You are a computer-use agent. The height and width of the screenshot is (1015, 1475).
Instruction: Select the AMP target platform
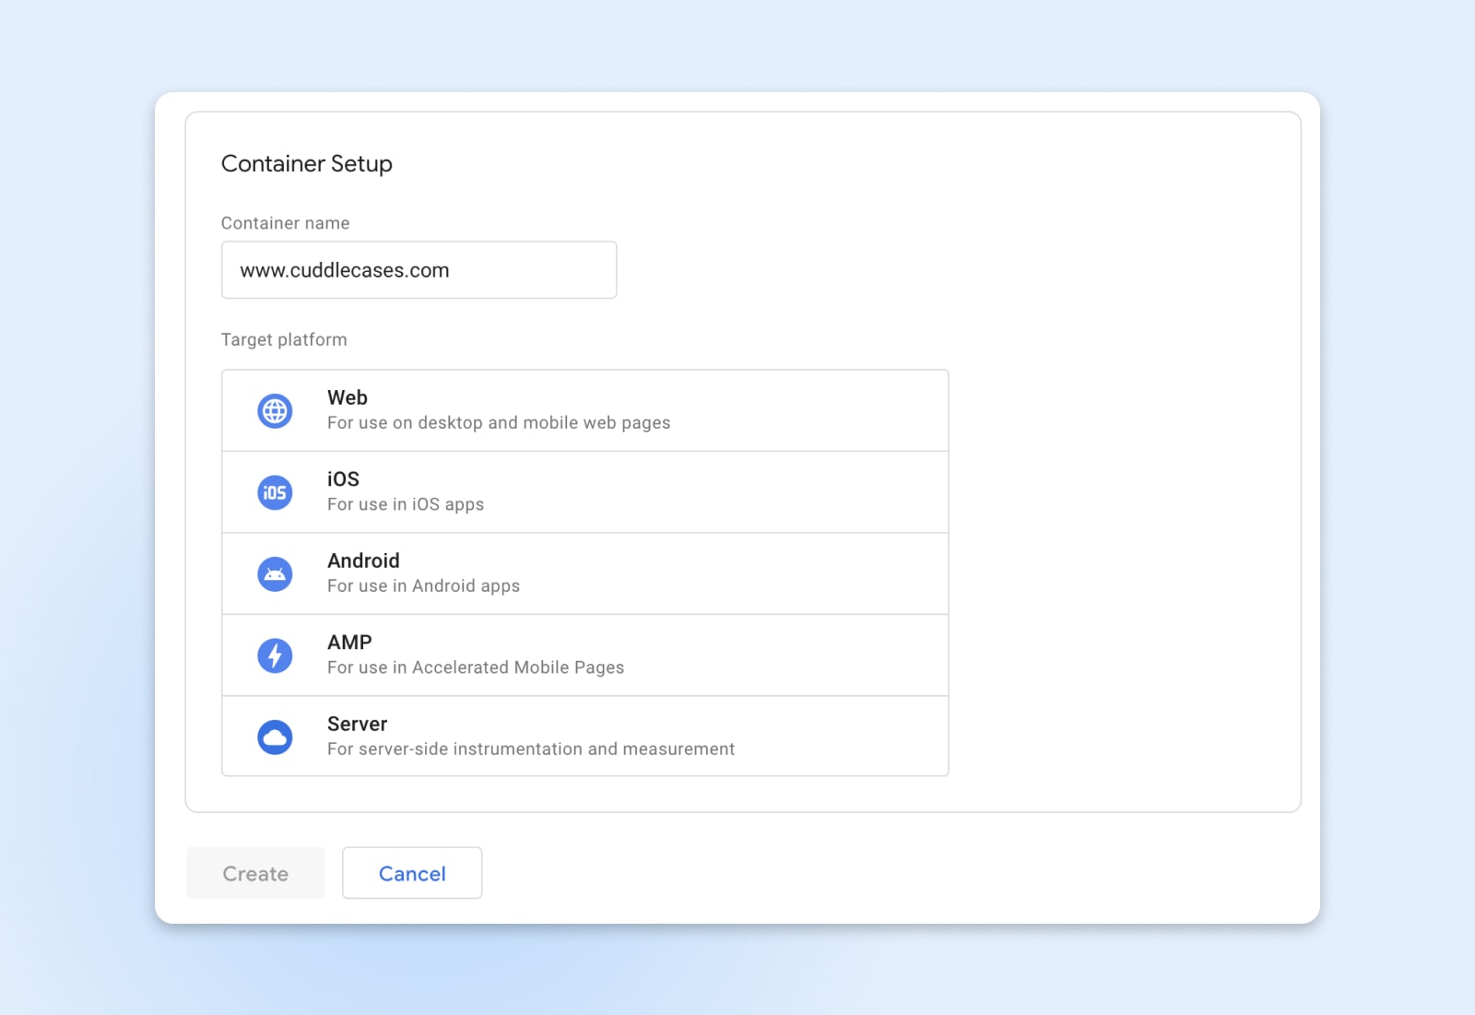[x=584, y=655]
